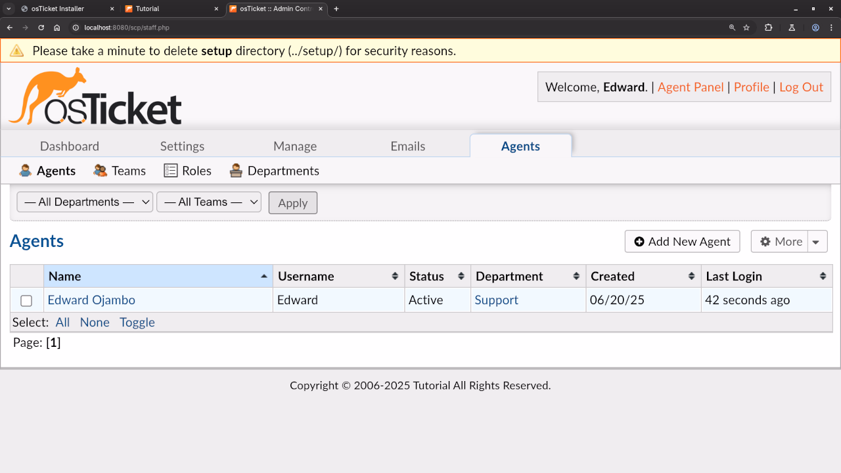
Task: Open the browser extensions puzzle icon
Action: (x=768, y=28)
